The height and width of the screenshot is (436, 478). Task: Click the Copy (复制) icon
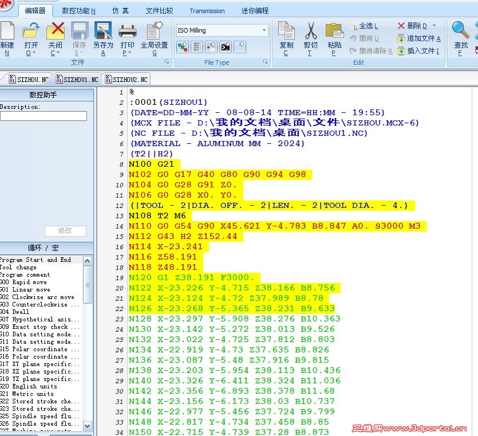[286, 31]
